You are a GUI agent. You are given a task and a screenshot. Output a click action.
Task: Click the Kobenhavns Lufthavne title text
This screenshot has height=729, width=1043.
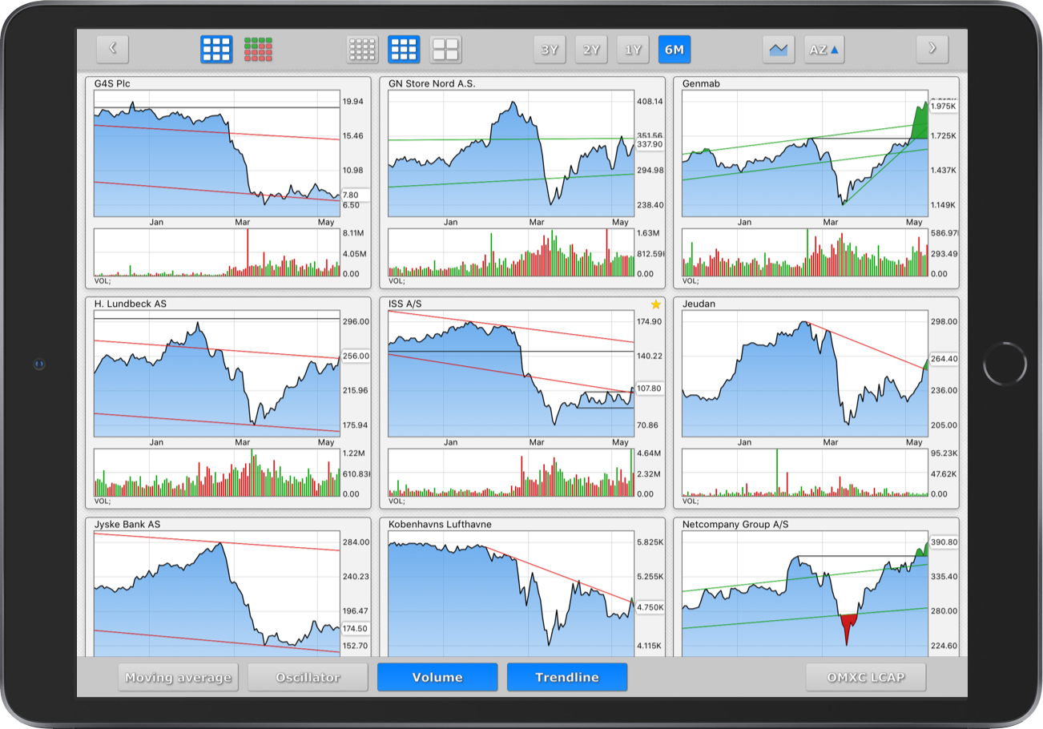[x=440, y=524]
